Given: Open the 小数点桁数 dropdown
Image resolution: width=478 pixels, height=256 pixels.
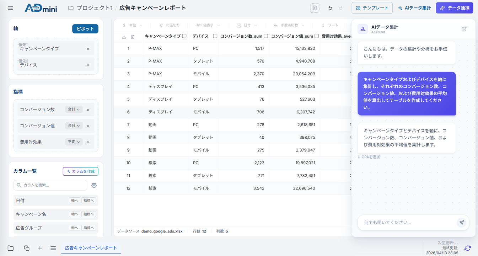Looking at the screenshot, I should click(289, 25).
